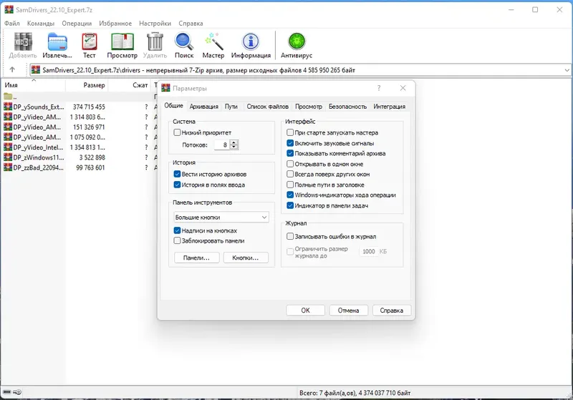Toggle История в полях ввода
The width and height of the screenshot is (573, 400).
(177, 185)
